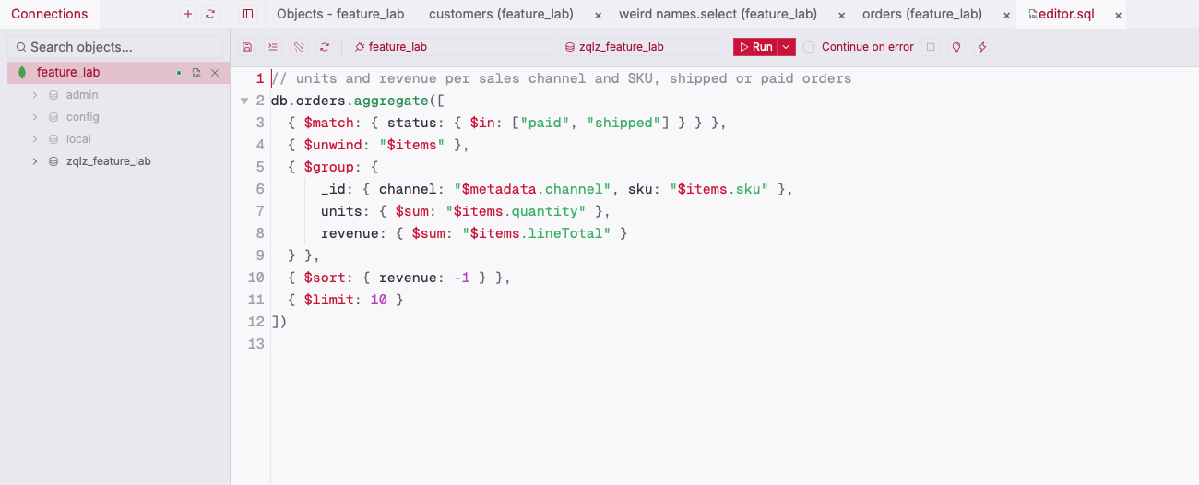Click the lightning bolt icon
The height and width of the screenshot is (485, 1199).
tap(982, 47)
